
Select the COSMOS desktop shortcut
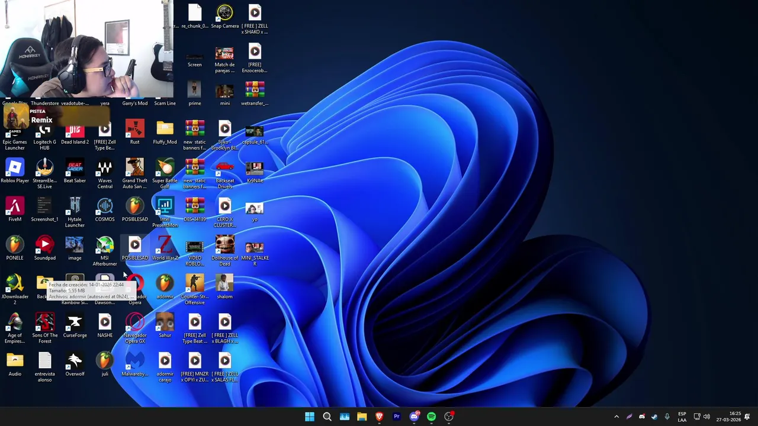(x=105, y=210)
